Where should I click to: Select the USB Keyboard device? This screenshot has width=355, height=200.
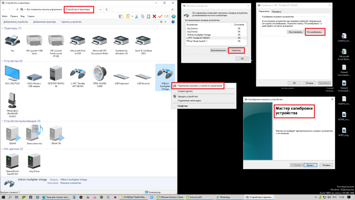tap(121, 79)
